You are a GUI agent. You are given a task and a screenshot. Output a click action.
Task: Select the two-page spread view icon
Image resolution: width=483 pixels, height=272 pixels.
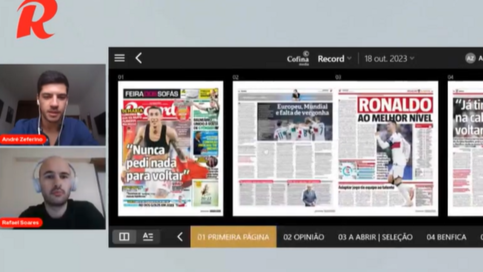[124, 237]
